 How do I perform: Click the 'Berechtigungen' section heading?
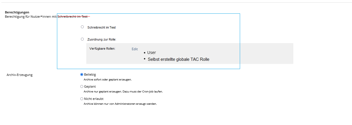pos(17,13)
